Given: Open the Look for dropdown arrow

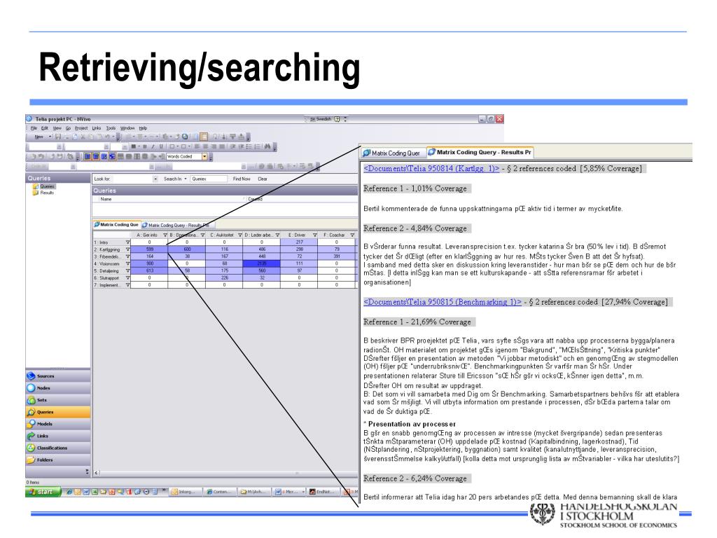Looking at the screenshot, I should click(x=155, y=179).
